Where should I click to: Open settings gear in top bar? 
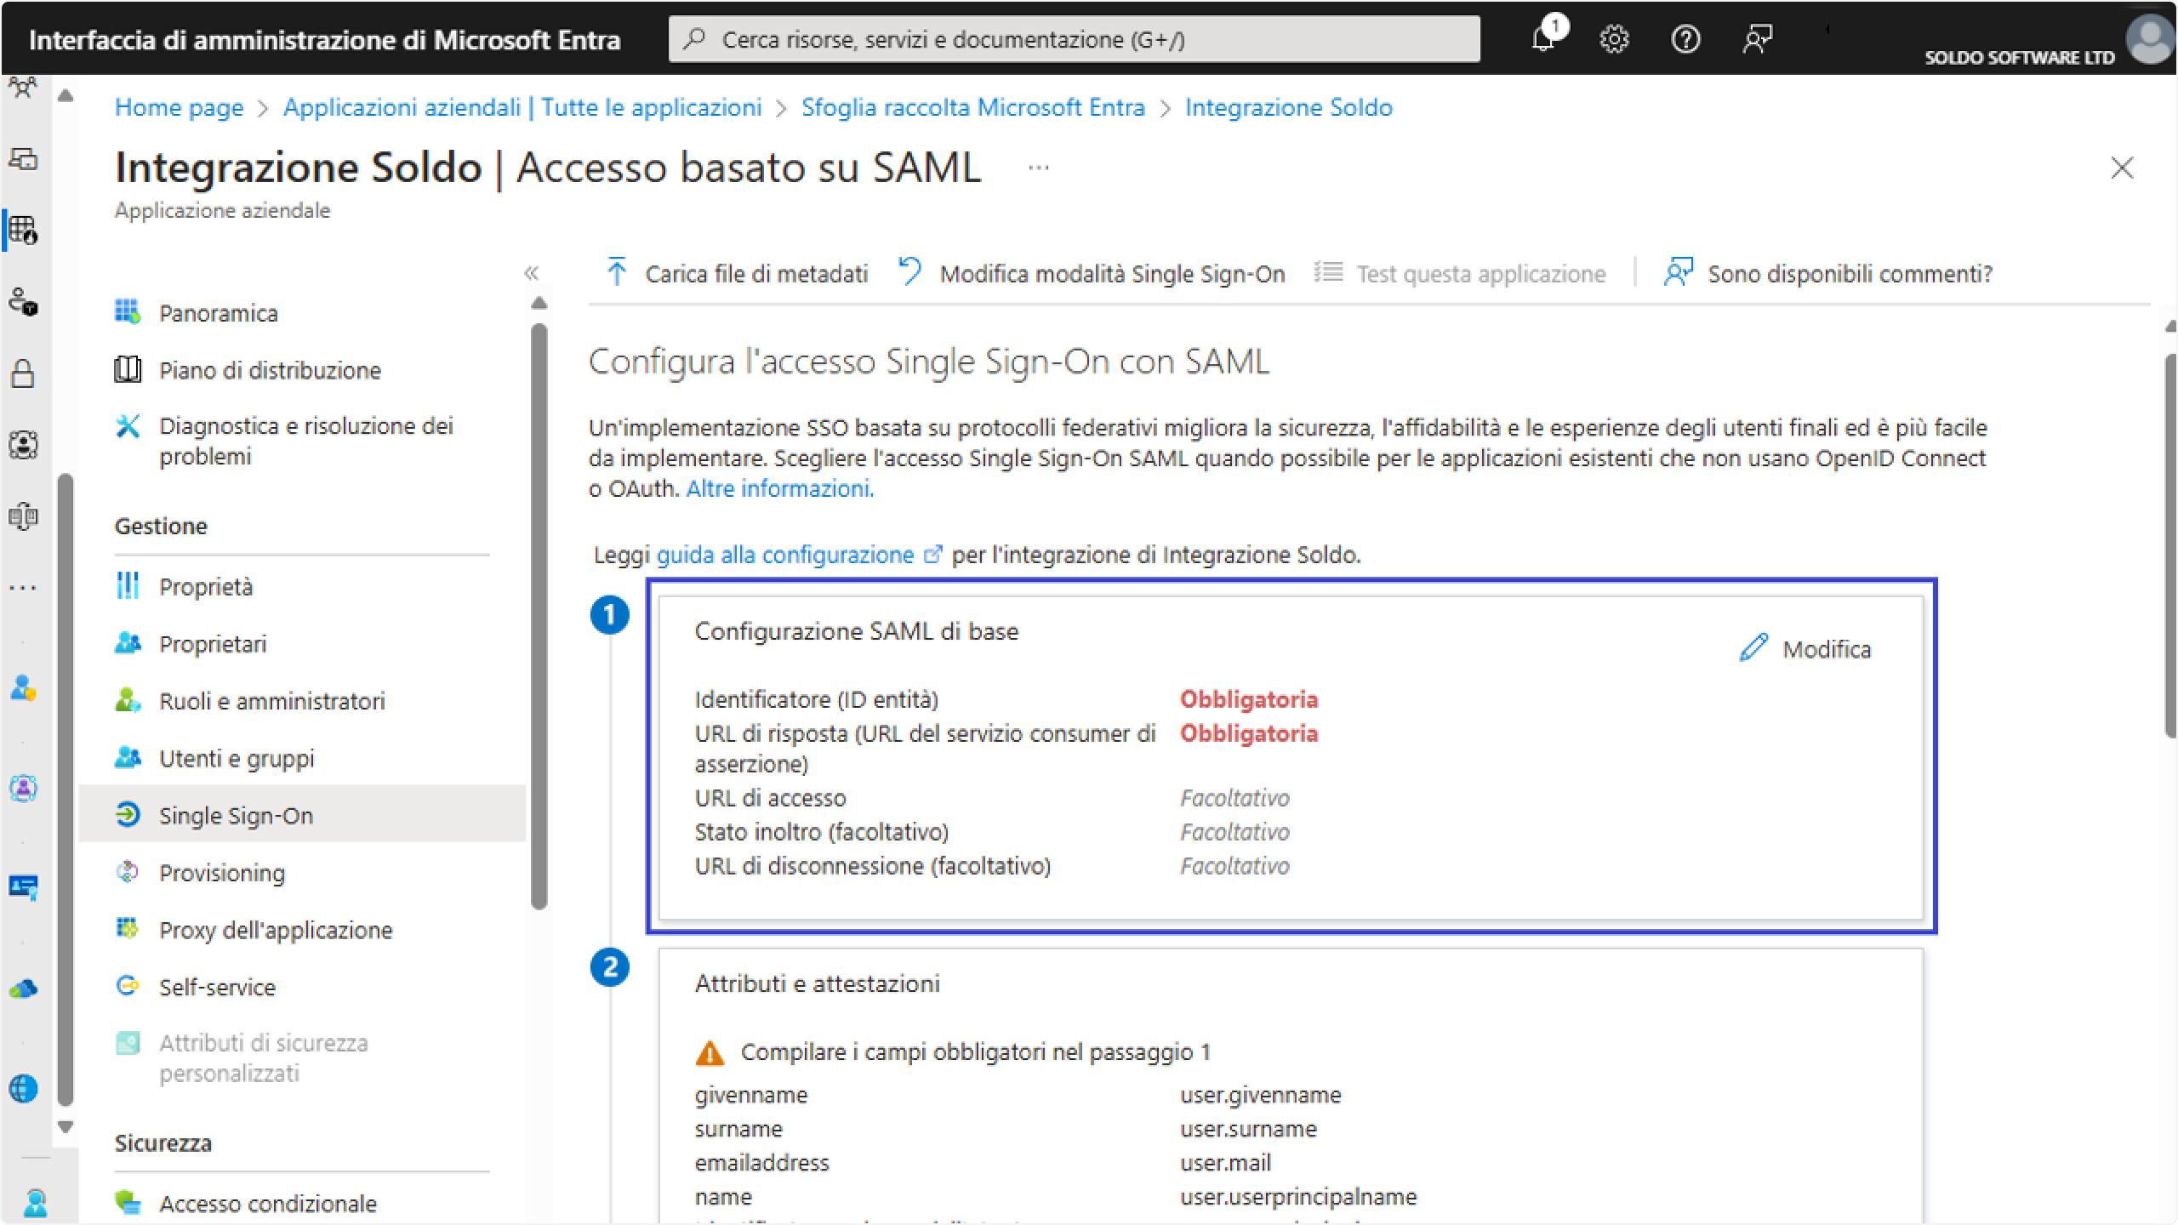(1614, 39)
